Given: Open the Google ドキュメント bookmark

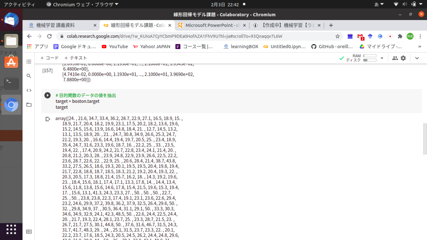Looking at the screenshot, I should (75, 47).
